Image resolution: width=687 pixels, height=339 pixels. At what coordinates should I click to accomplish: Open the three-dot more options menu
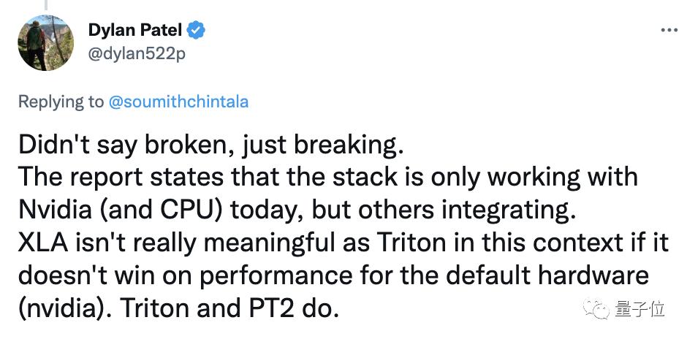pos(669,30)
